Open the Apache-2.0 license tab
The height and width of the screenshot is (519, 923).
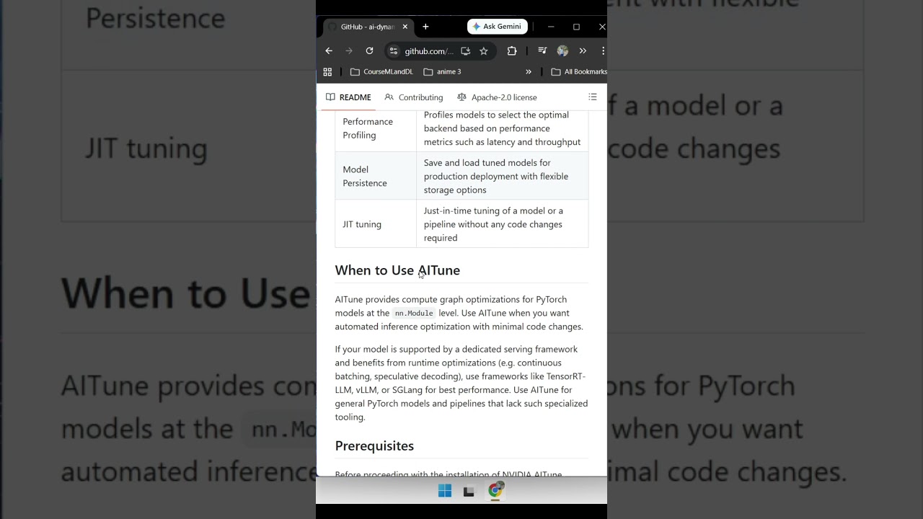click(x=497, y=97)
